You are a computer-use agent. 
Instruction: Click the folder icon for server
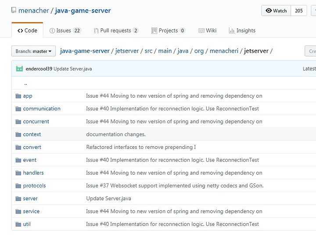pyautogui.click(x=18, y=199)
